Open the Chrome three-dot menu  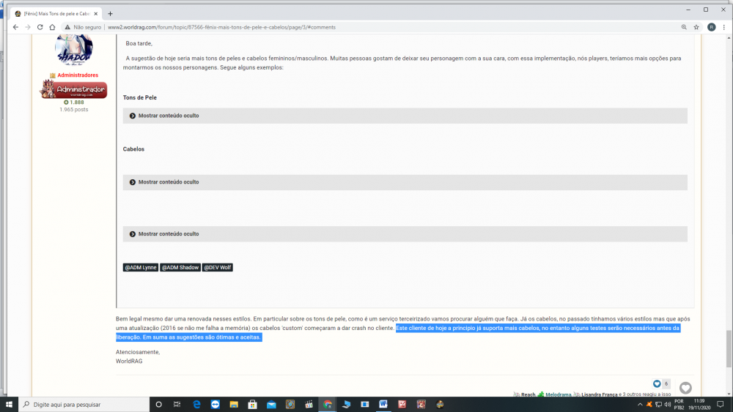[723, 27]
